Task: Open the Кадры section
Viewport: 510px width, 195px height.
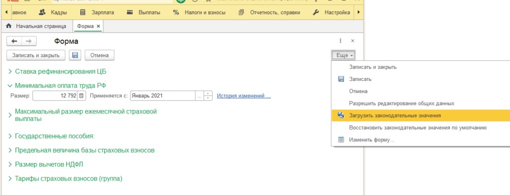Action: pos(53,12)
